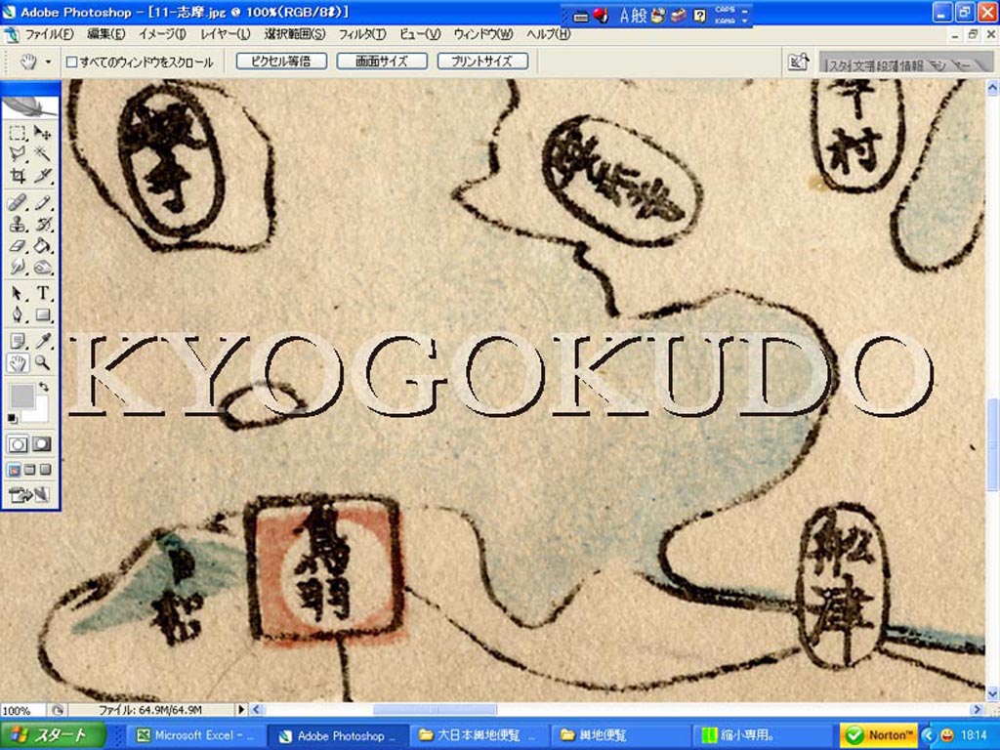The image size is (1000, 750).
Task: Click the プリントサイズ button
Action: [482, 62]
